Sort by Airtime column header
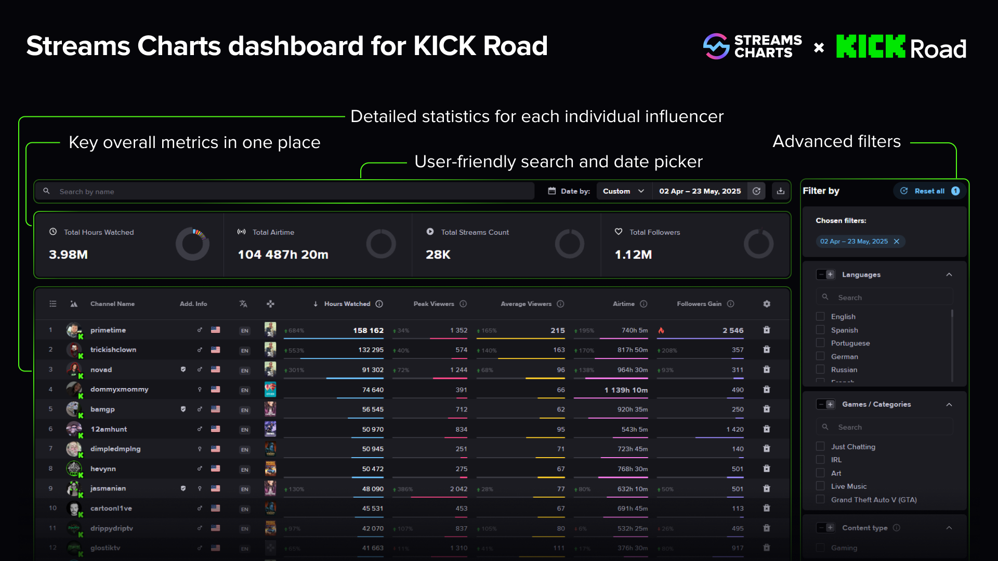Viewport: 998px width, 561px height. (624, 304)
